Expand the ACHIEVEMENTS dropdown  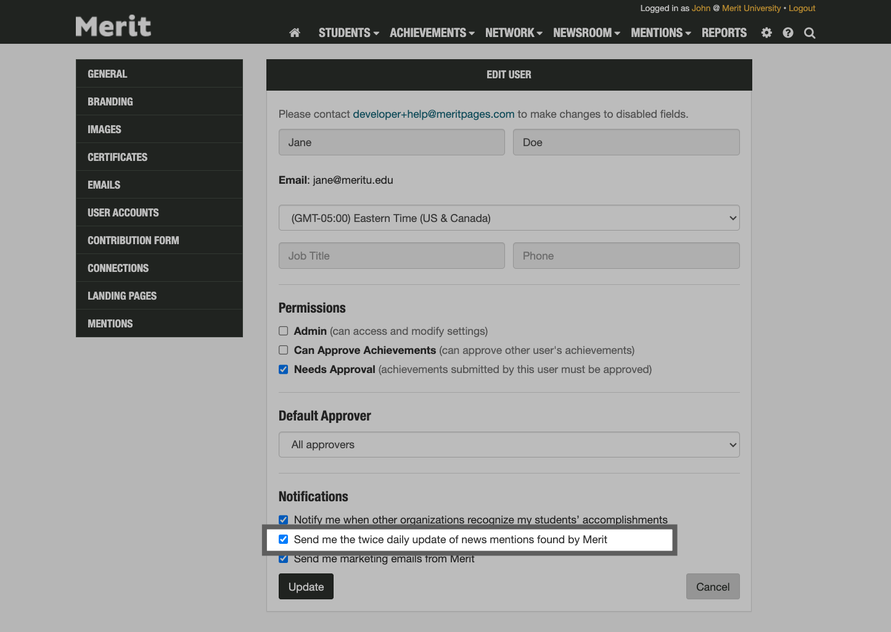coord(431,33)
